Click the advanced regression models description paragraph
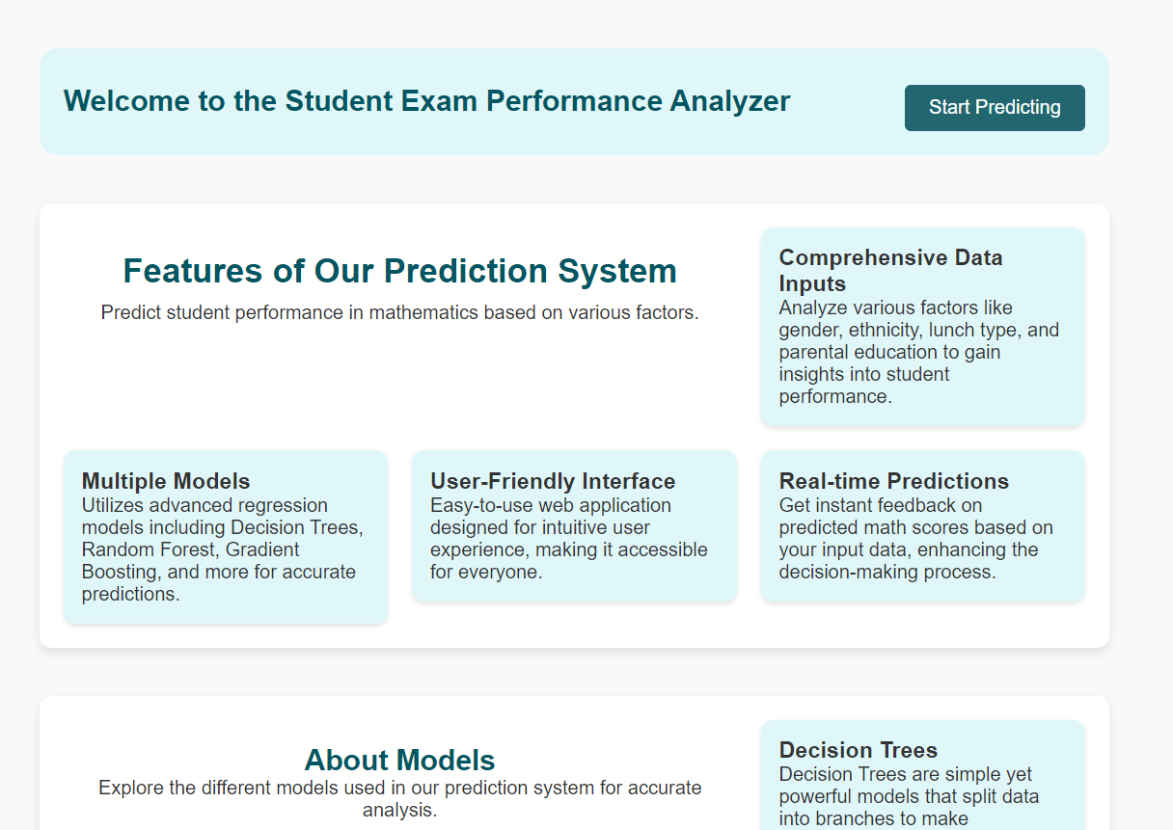 coord(222,549)
